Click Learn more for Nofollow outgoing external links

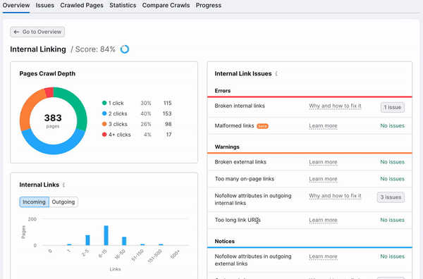(323, 256)
